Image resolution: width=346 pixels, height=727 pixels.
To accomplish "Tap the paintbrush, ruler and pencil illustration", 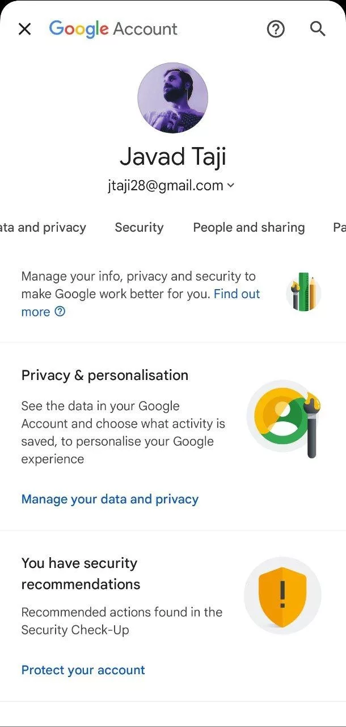I will 303,293.
